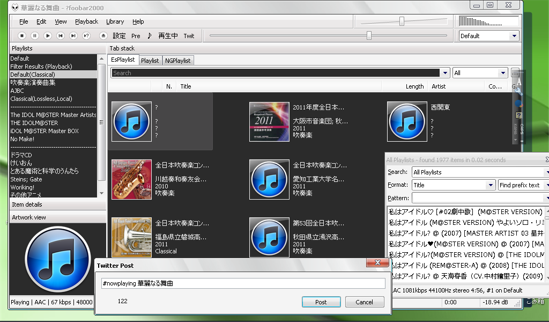
Task: Select the けいおん playlist
Action: tap(53, 163)
